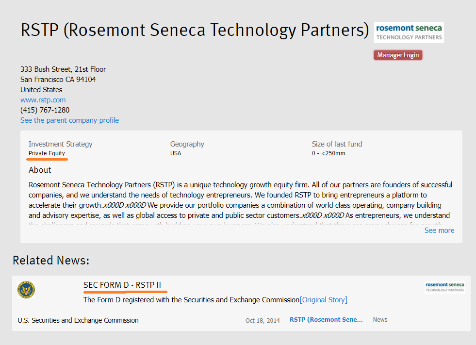
Task: Click the page title RSTP (Rosemont Seneca Technology Partners)
Action: pos(195,30)
